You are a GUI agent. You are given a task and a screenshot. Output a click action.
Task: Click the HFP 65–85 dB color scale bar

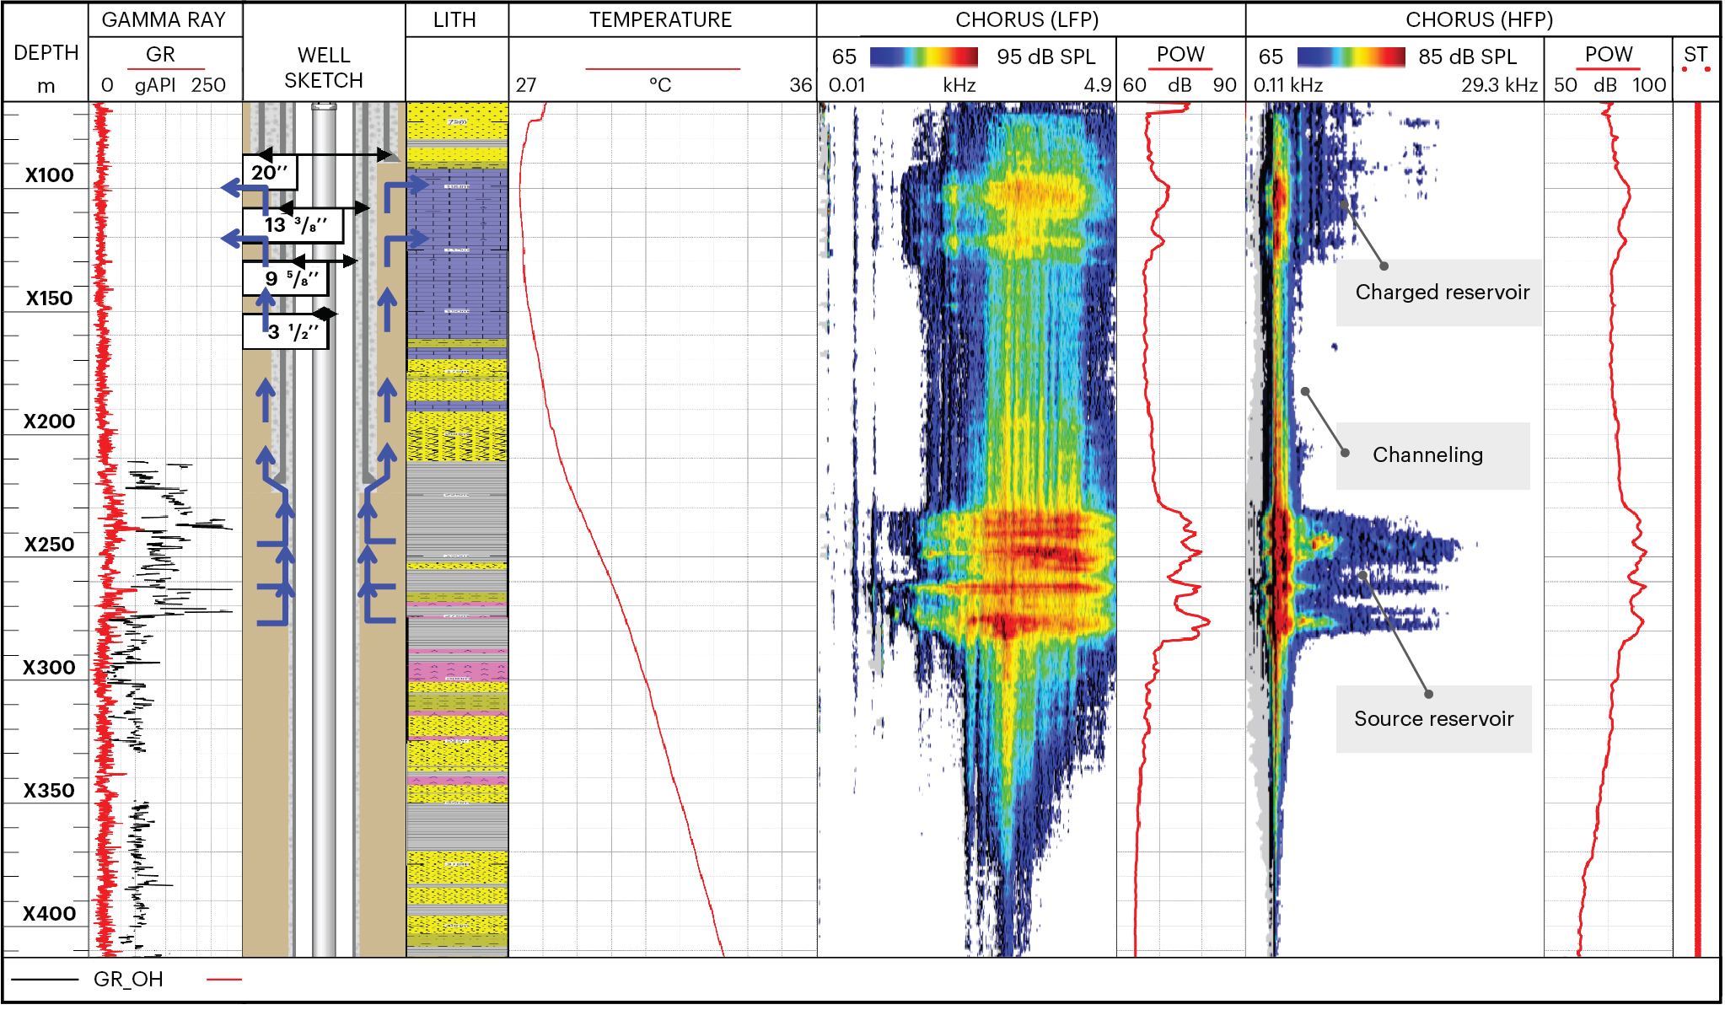tap(1351, 56)
